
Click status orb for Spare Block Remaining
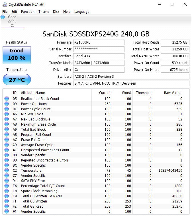coord(7,191)
